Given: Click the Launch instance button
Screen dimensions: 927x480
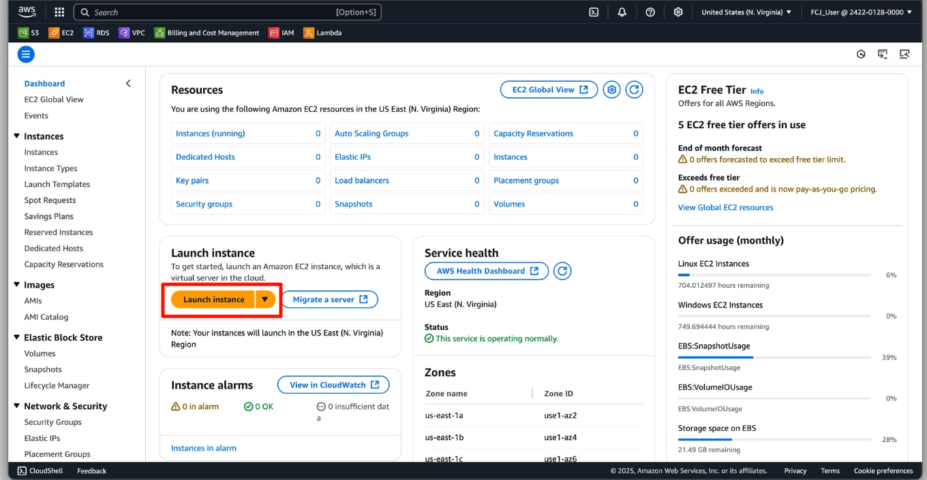Looking at the screenshot, I should coord(213,299).
